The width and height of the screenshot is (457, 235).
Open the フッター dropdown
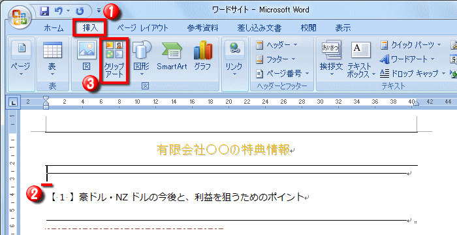pyautogui.click(x=276, y=59)
